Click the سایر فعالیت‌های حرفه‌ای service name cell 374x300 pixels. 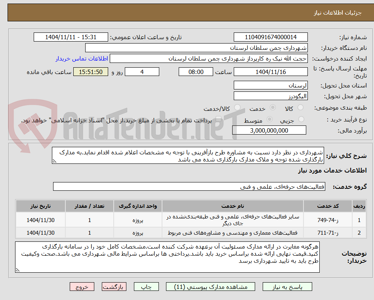click(x=233, y=220)
